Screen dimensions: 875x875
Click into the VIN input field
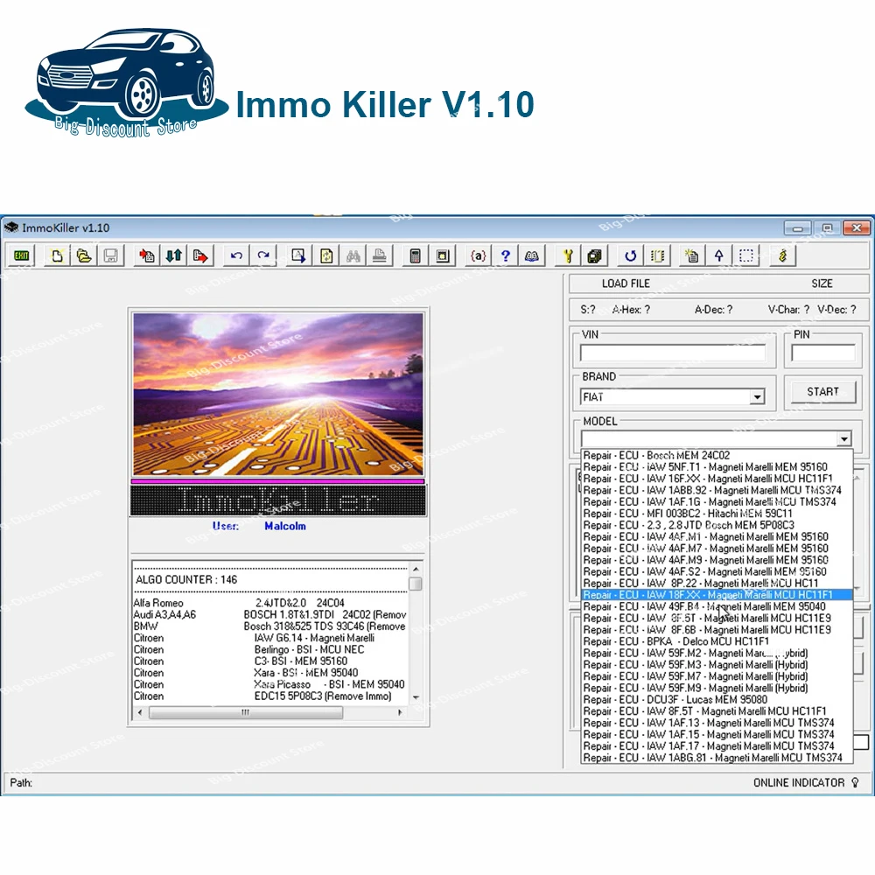pos(672,353)
